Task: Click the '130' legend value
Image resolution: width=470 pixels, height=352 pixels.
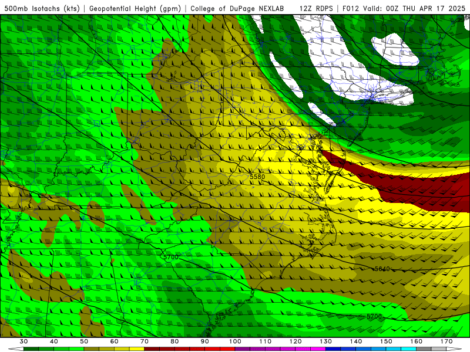Action: point(325,341)
